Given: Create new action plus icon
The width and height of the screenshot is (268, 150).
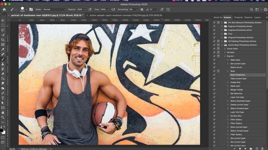Looking at the screenshot, I should click(x=257, y=149).
